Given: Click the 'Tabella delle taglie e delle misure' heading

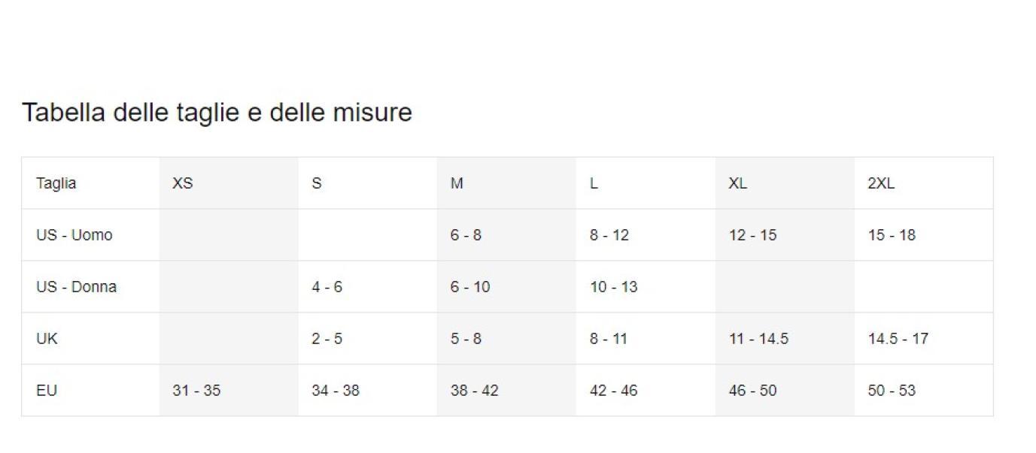Looking at the screenshot, I should pos(217,113).
